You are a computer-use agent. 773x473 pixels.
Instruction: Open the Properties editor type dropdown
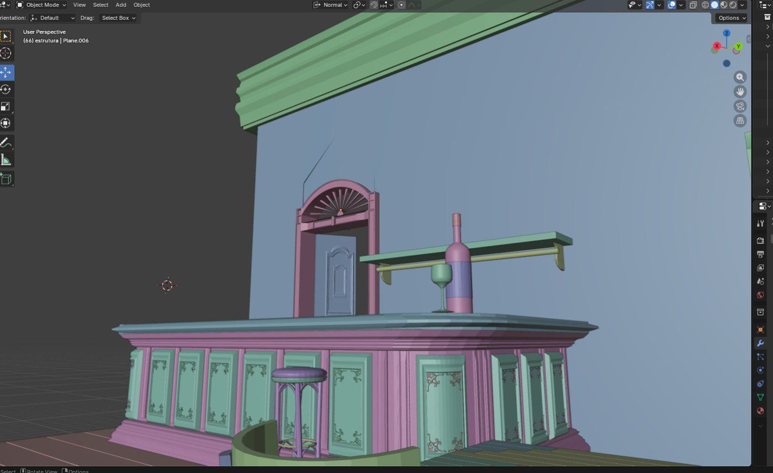pos(765,206)
